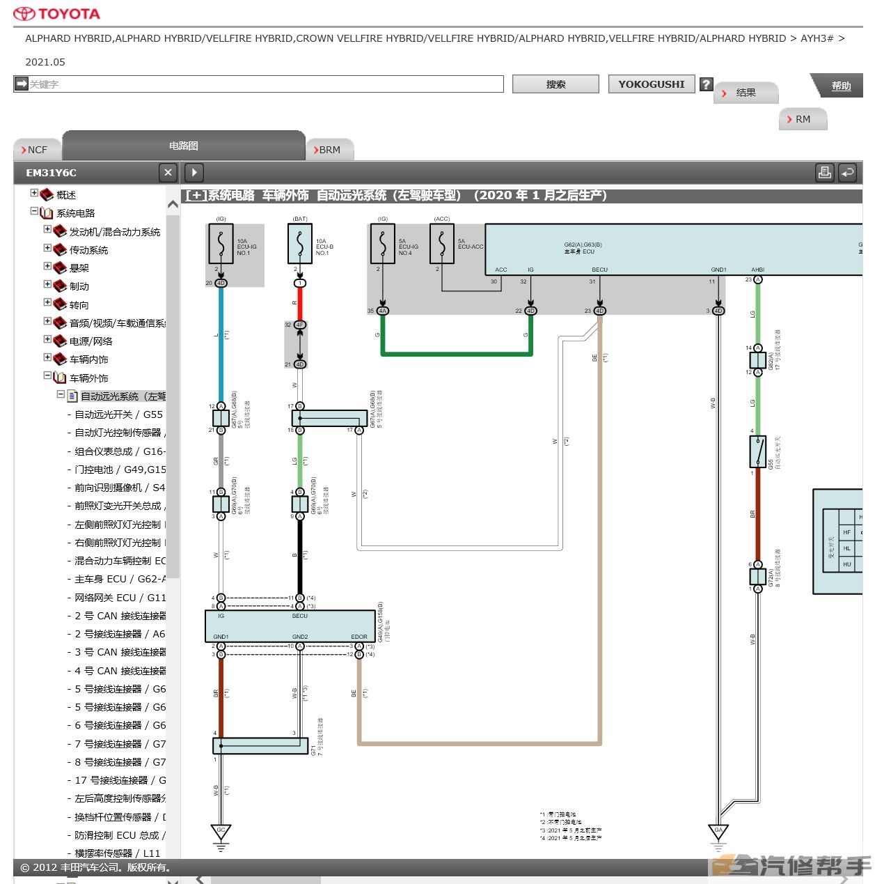875x884 pixels.
Task: Collapse the 自动远光系统 node
Action: 61,394
